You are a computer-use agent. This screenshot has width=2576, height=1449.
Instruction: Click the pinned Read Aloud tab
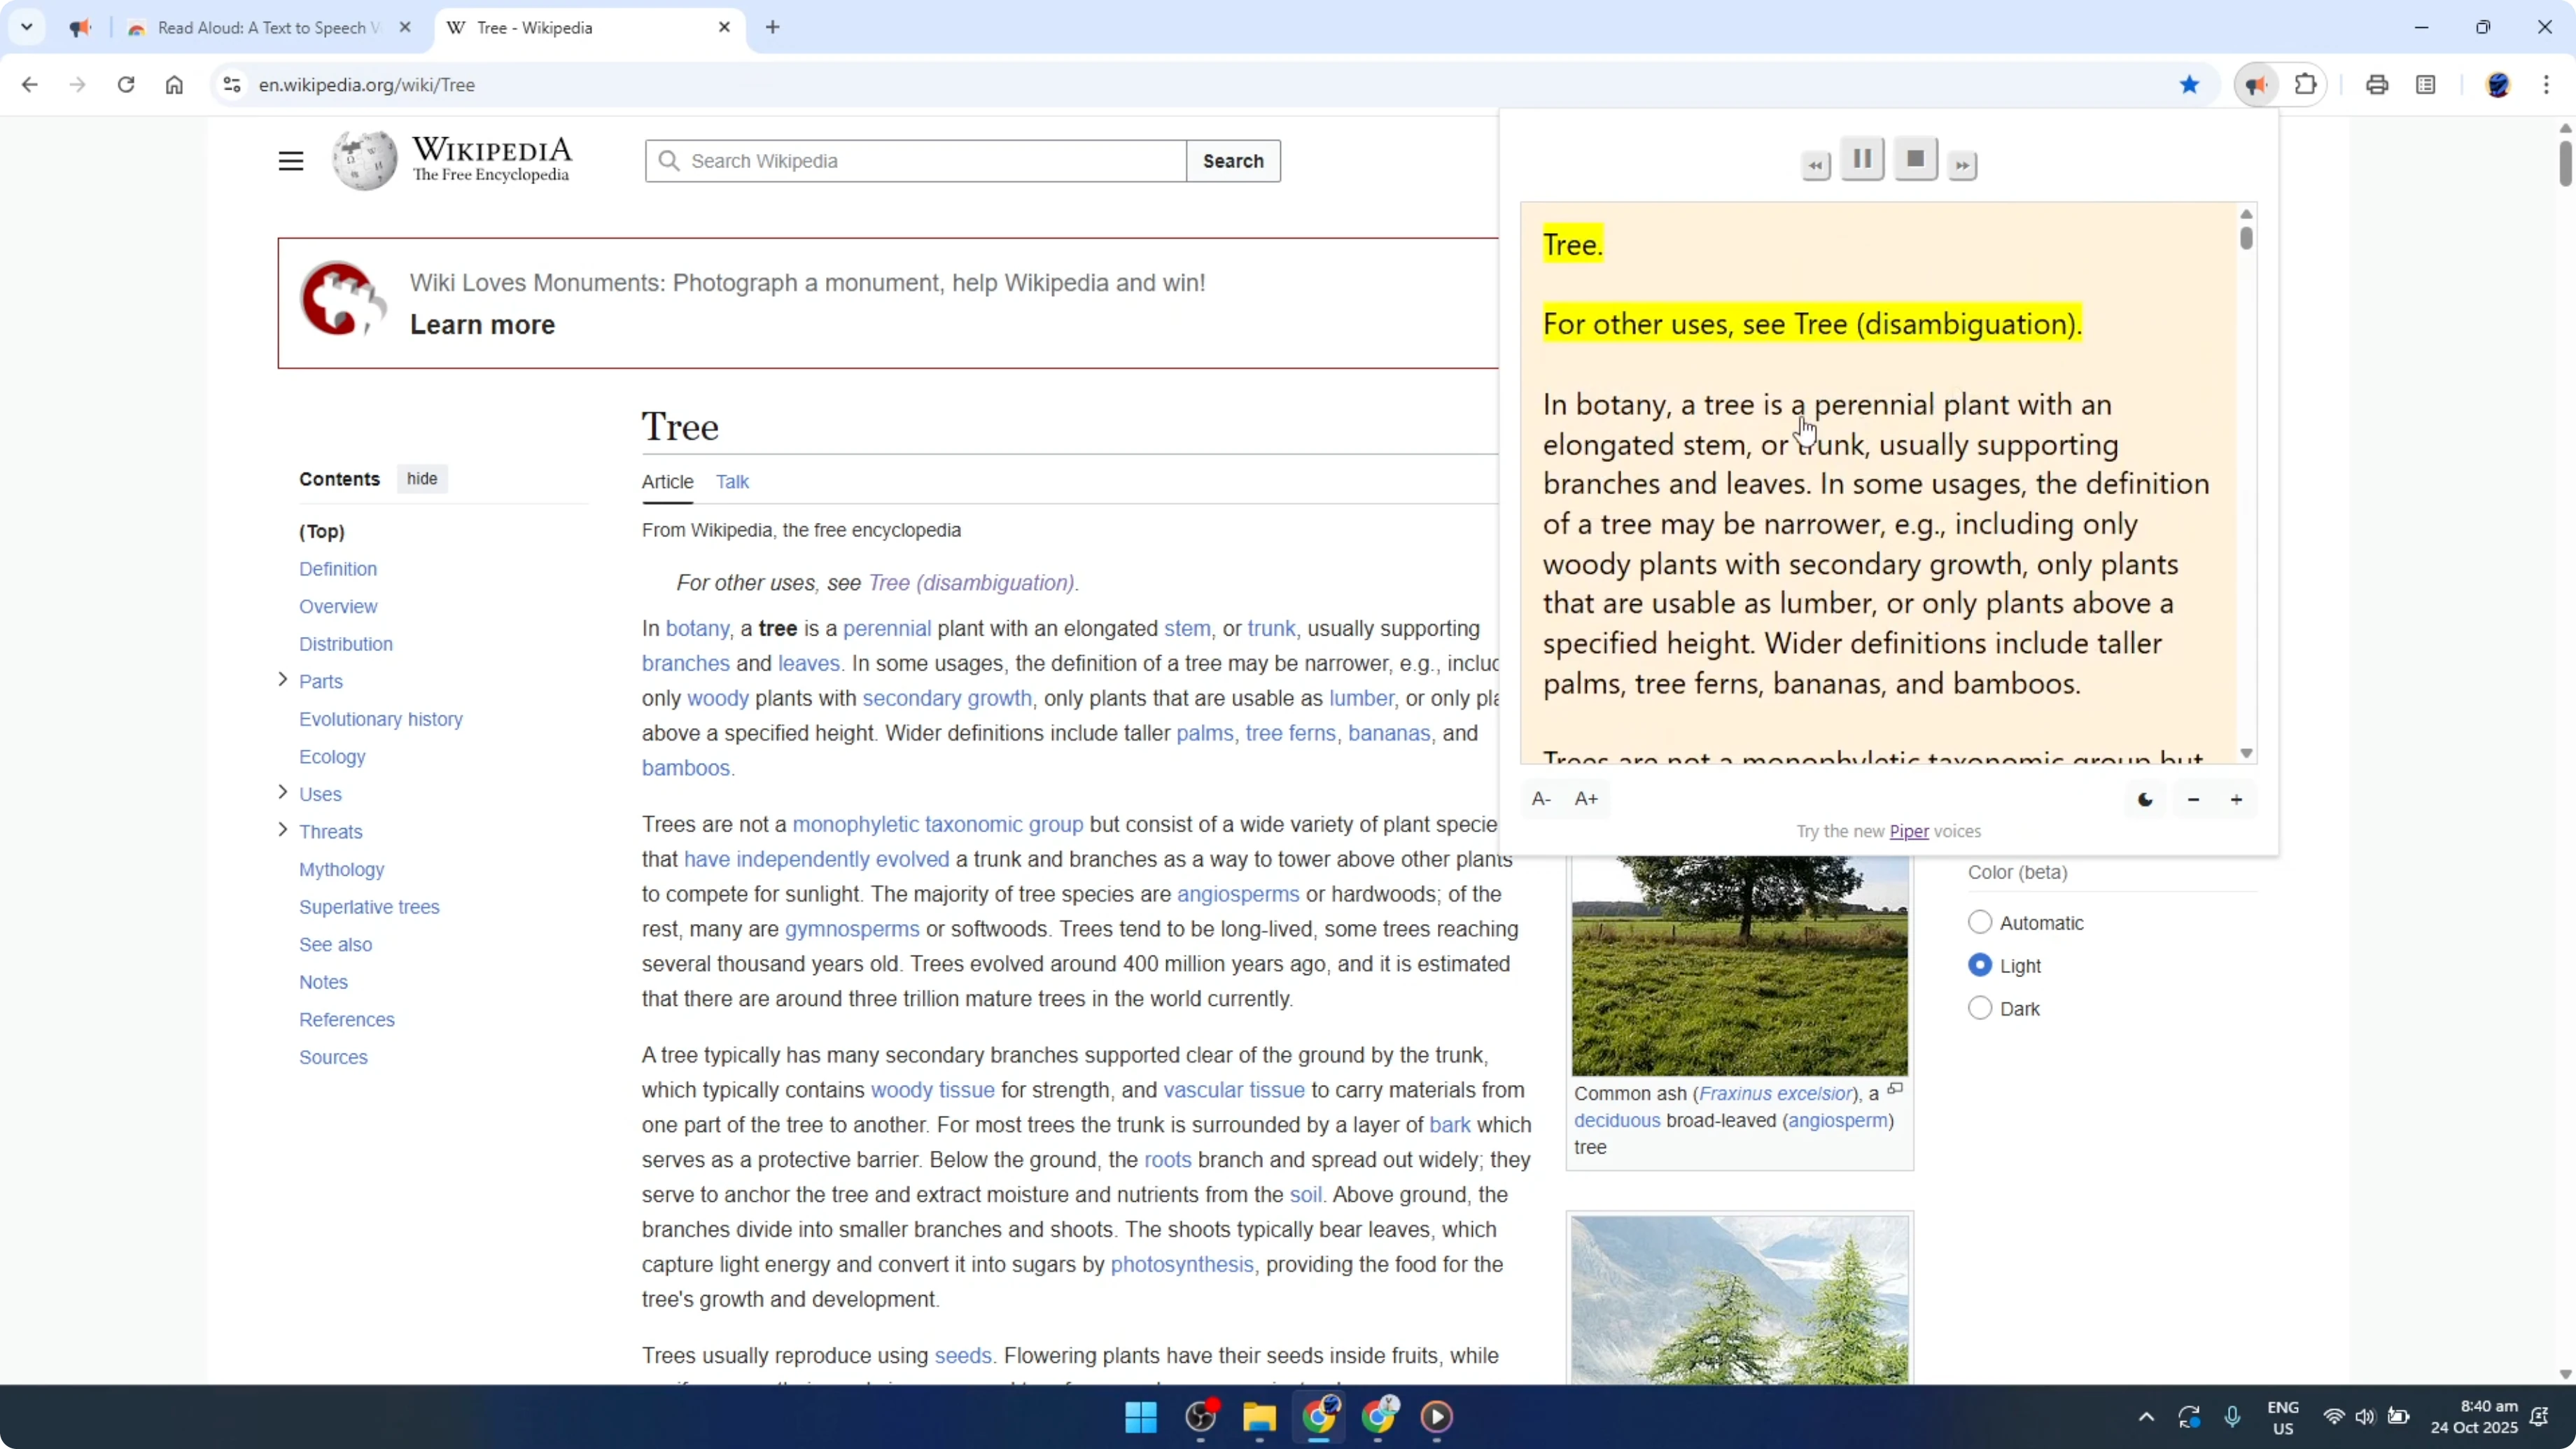pyautogui.click(x=81, y=28)
